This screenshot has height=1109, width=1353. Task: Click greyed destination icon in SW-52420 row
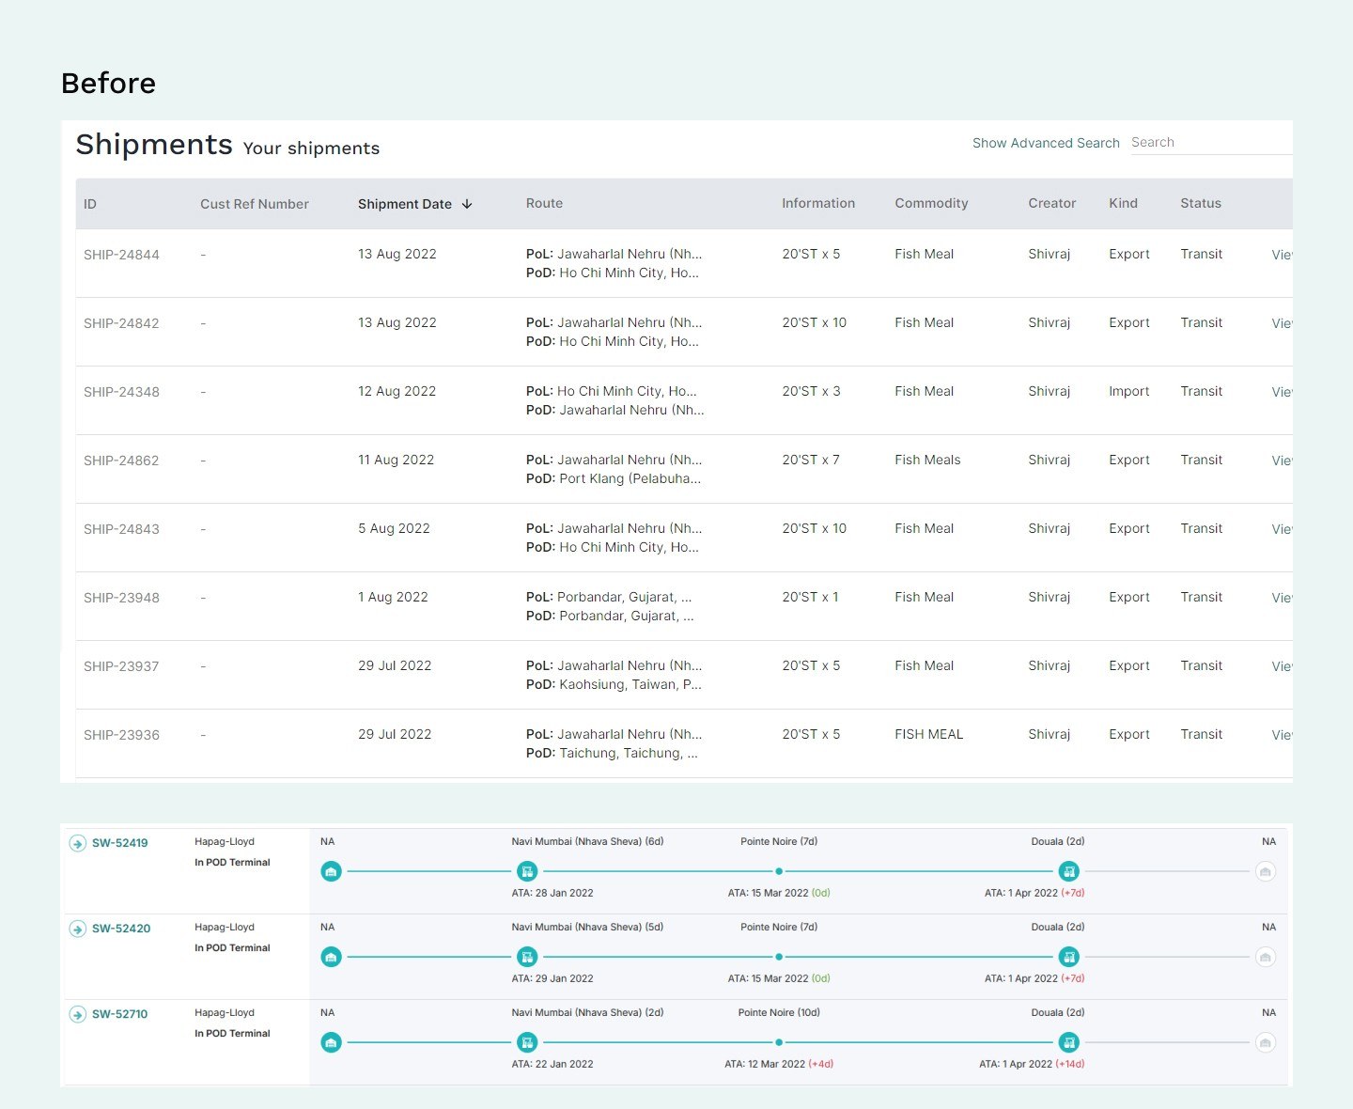point(1266,957)
